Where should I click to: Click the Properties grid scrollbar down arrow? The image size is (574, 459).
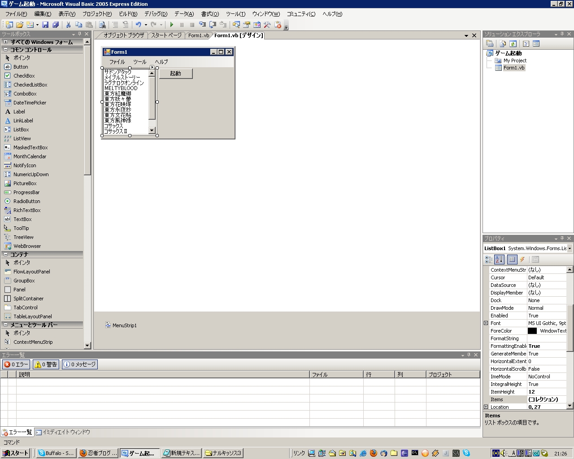click(x=570, y=406)
